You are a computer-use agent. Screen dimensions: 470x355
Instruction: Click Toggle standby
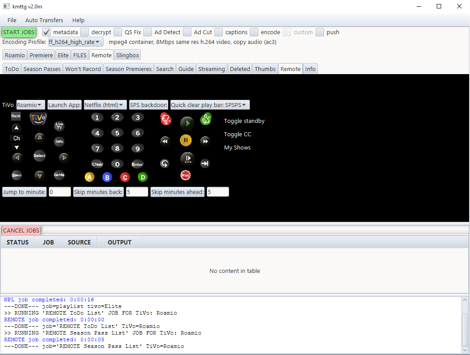(x=244, y=121)
